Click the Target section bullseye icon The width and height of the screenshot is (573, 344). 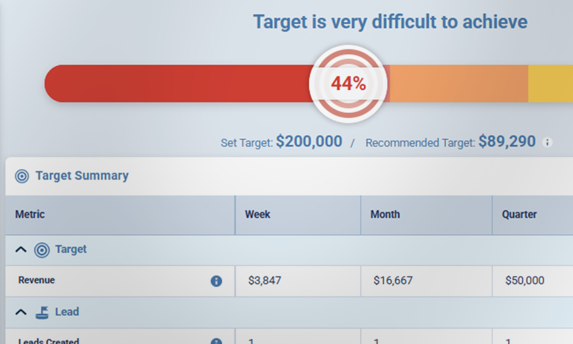click(42, 250)
